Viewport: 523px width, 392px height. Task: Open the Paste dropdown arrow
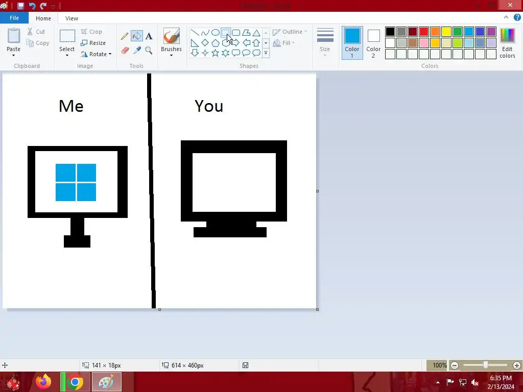[13, 55]
